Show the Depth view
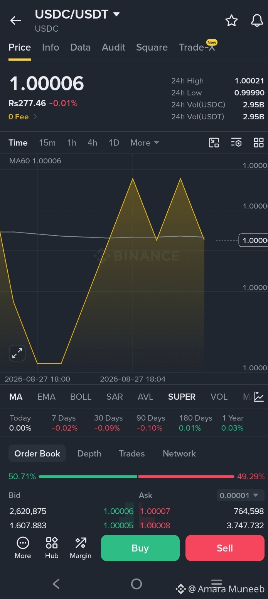This screenshot has height=599, width=268. (x=89, y=453)
